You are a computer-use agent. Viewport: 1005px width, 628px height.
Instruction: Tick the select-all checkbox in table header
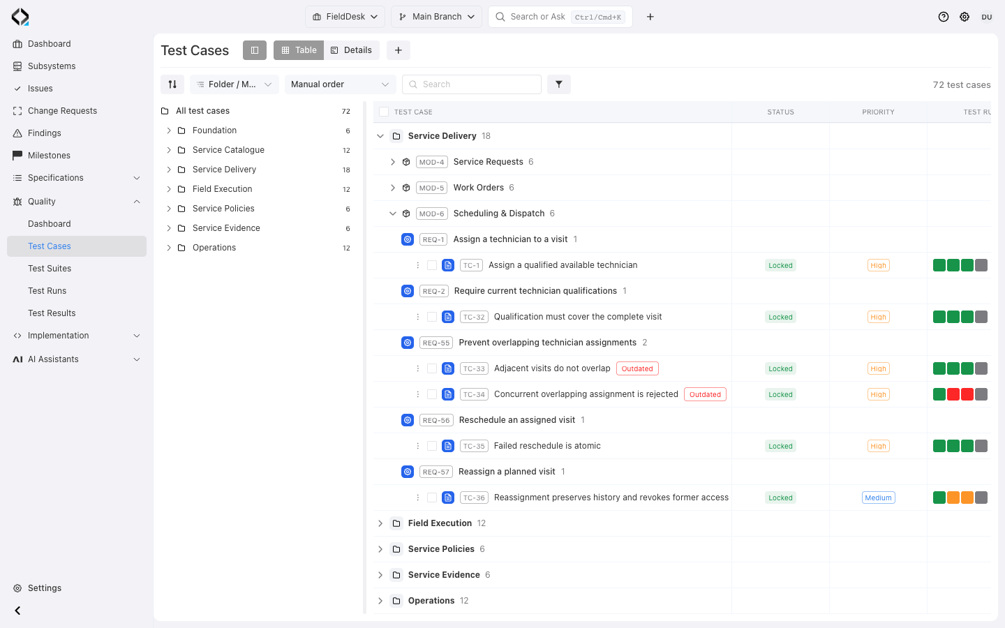384,112
